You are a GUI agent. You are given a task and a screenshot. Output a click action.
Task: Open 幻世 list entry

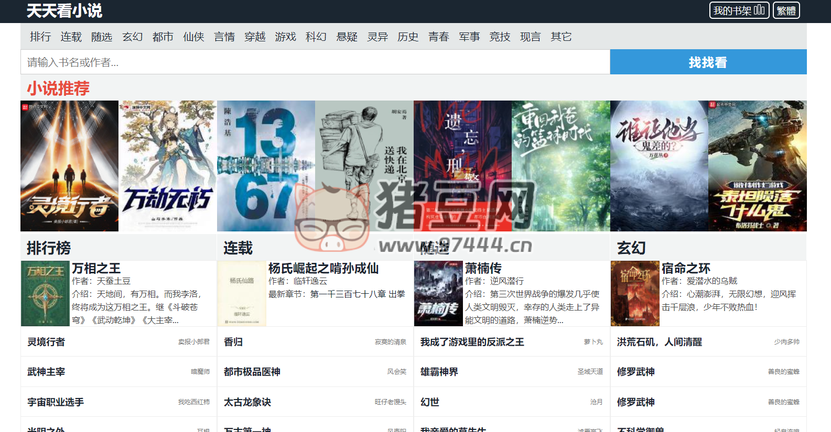[430, 402]
